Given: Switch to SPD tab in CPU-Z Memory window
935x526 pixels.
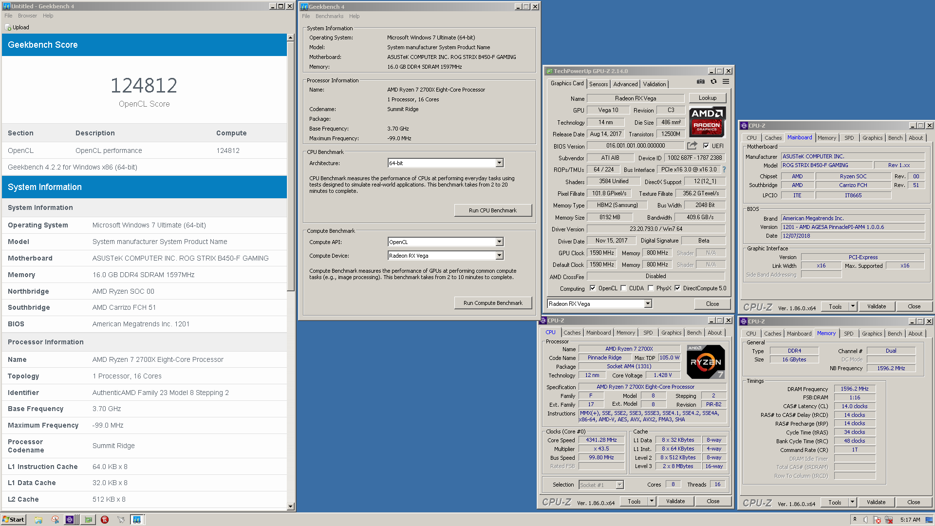Looking at the screenshot, I should (x=848, y=334).
